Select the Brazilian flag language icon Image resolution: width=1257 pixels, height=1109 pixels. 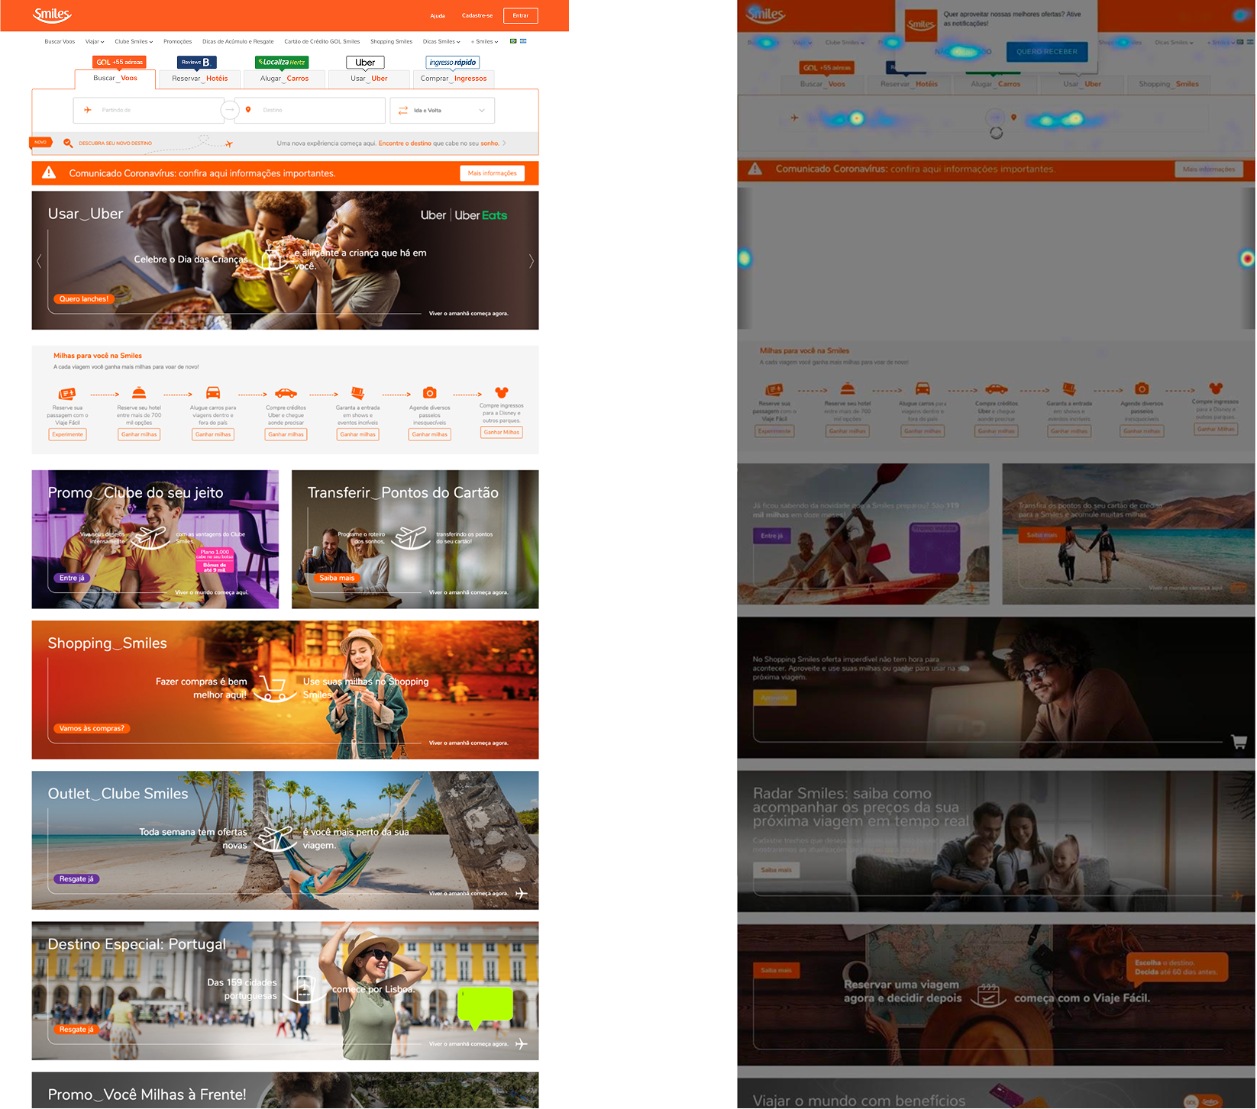[513, 41]
